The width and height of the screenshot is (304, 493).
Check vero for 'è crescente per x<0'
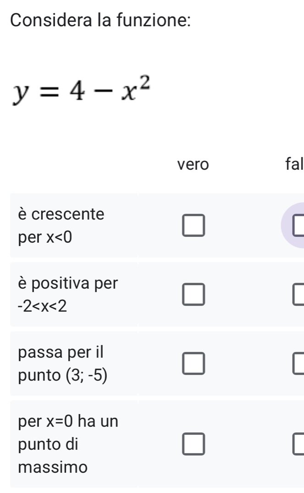coord(193,225)
